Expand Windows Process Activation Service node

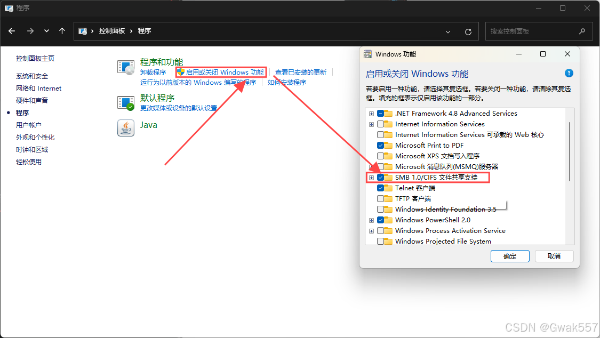[x=371, y=231]
